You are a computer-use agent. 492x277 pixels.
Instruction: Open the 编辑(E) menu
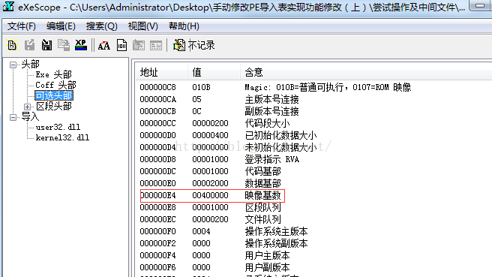(61, 26)
